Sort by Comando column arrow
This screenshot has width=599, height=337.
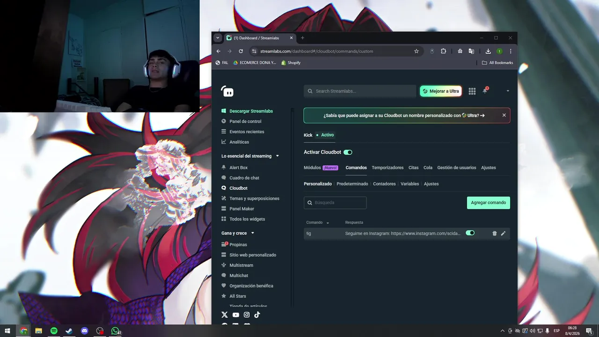pos(328,223)
